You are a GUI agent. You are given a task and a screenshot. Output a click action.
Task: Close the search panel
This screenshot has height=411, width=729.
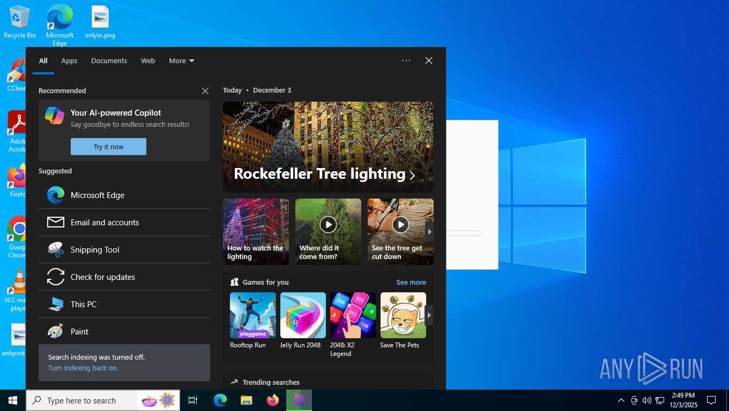tap(429, 60)
